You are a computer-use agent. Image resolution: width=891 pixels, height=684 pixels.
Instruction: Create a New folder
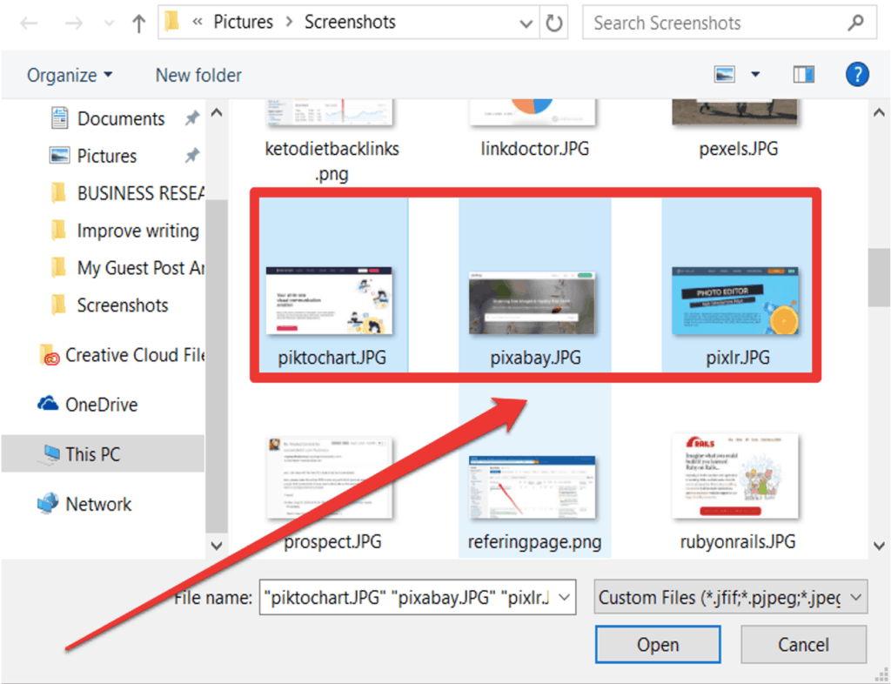pos(198,75)
